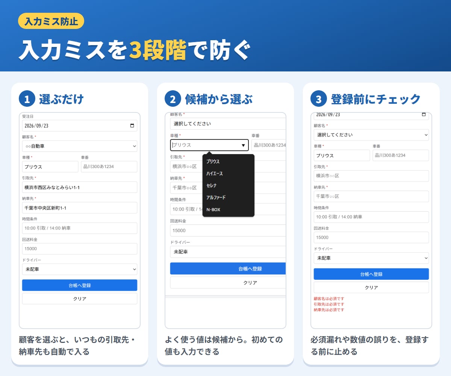Screen dimensions: 451x376
Task: Choose ハイエース from the suggestion list
Action: point(229,173)
